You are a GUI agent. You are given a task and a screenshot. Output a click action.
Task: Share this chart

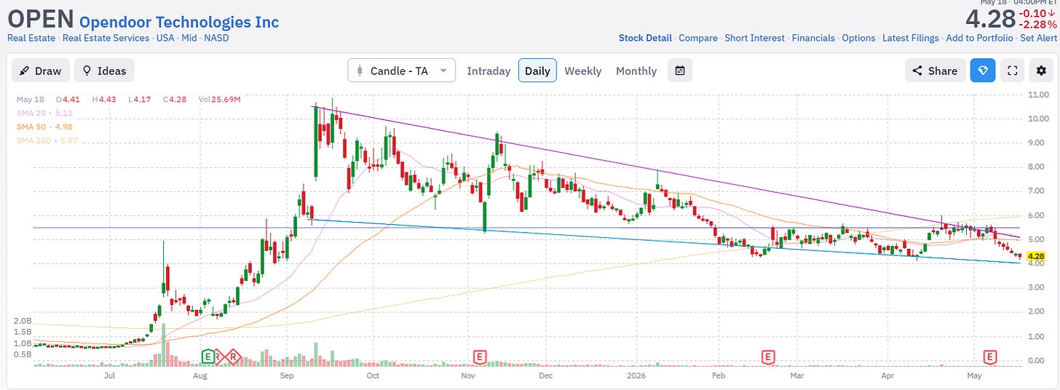pyautogui.click(x=935, y=71)
